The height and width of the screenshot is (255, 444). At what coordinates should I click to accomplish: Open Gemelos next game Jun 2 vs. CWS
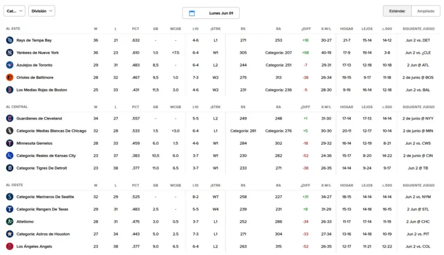tap(418, 143)
